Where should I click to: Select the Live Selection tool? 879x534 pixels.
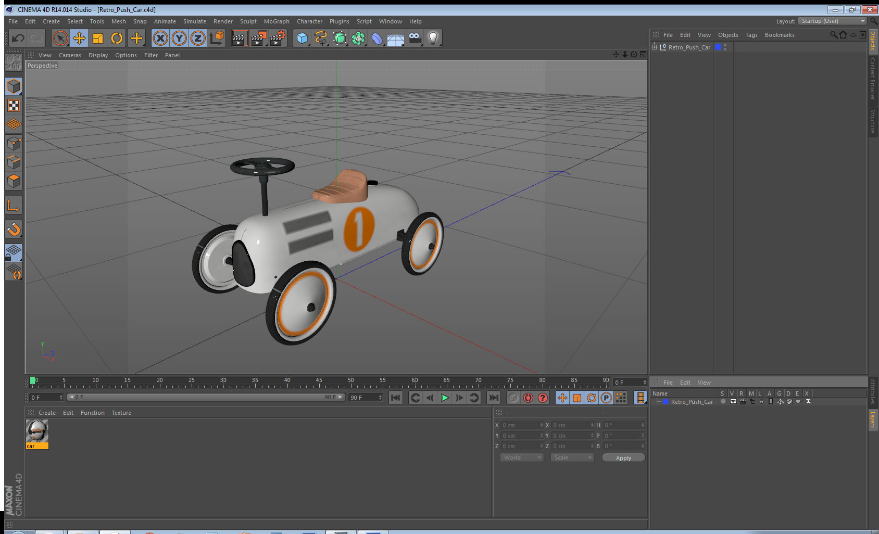click(60, 38)
